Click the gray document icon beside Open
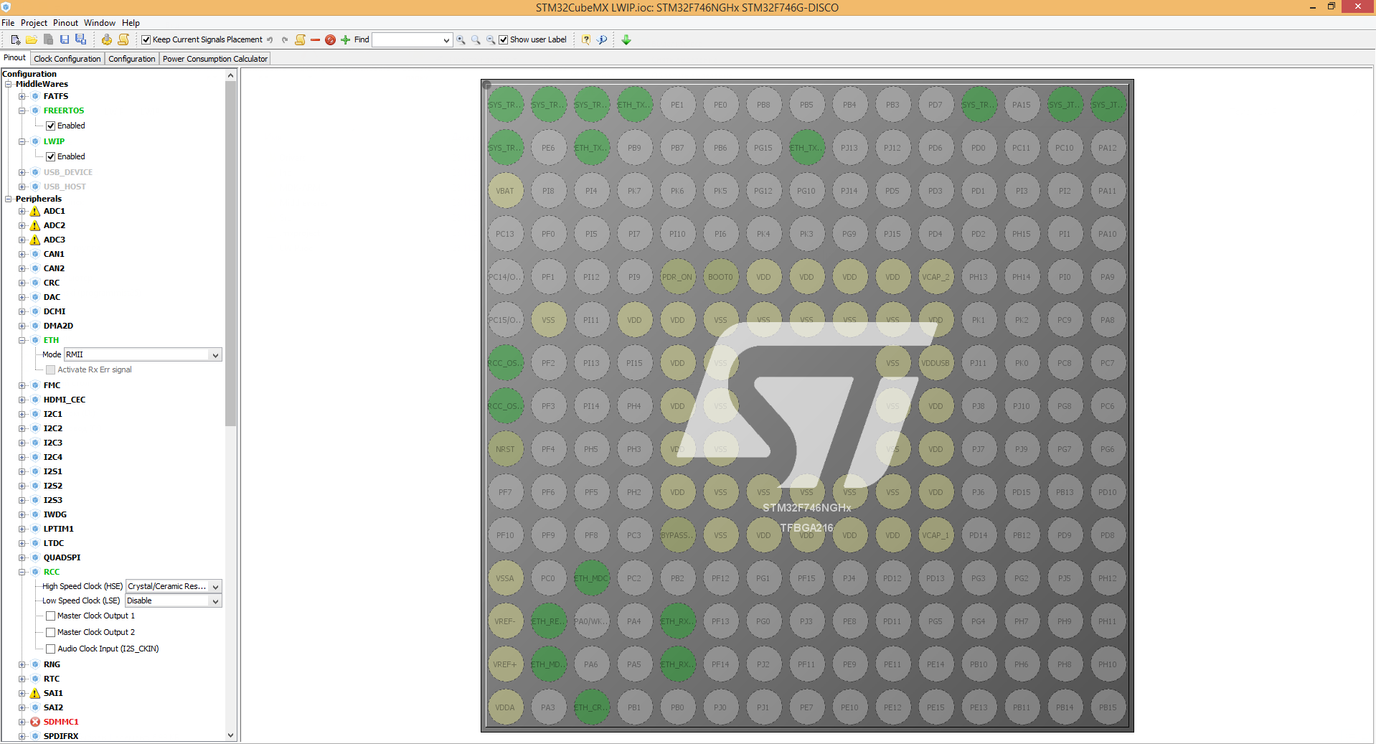1376x744 pixels. coord(48,39)
